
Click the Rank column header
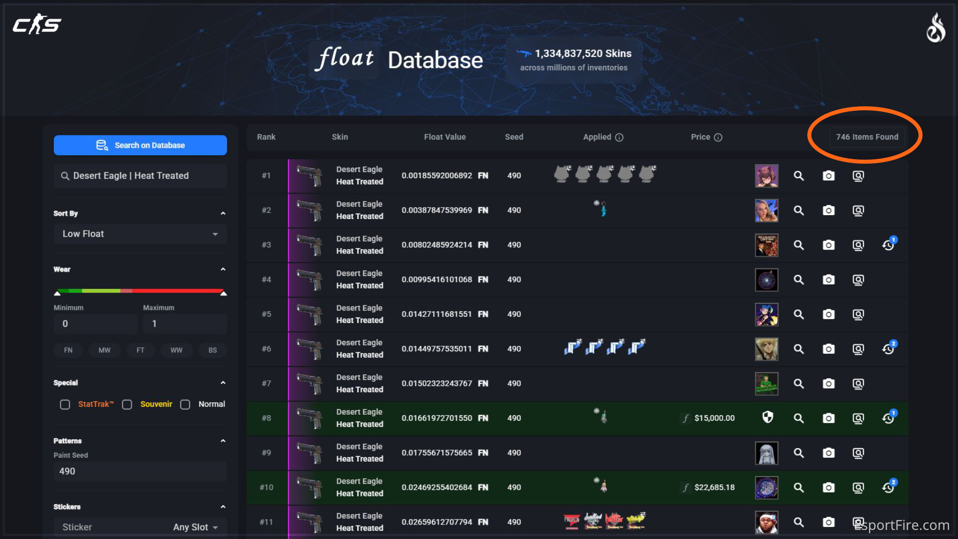tap(266, 137)
